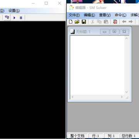
Task: Paste from clipboard icon in editor toolbar
Action: (x=106, y=22)
